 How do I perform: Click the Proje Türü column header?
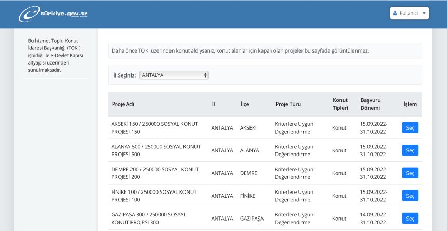(288, 104)
